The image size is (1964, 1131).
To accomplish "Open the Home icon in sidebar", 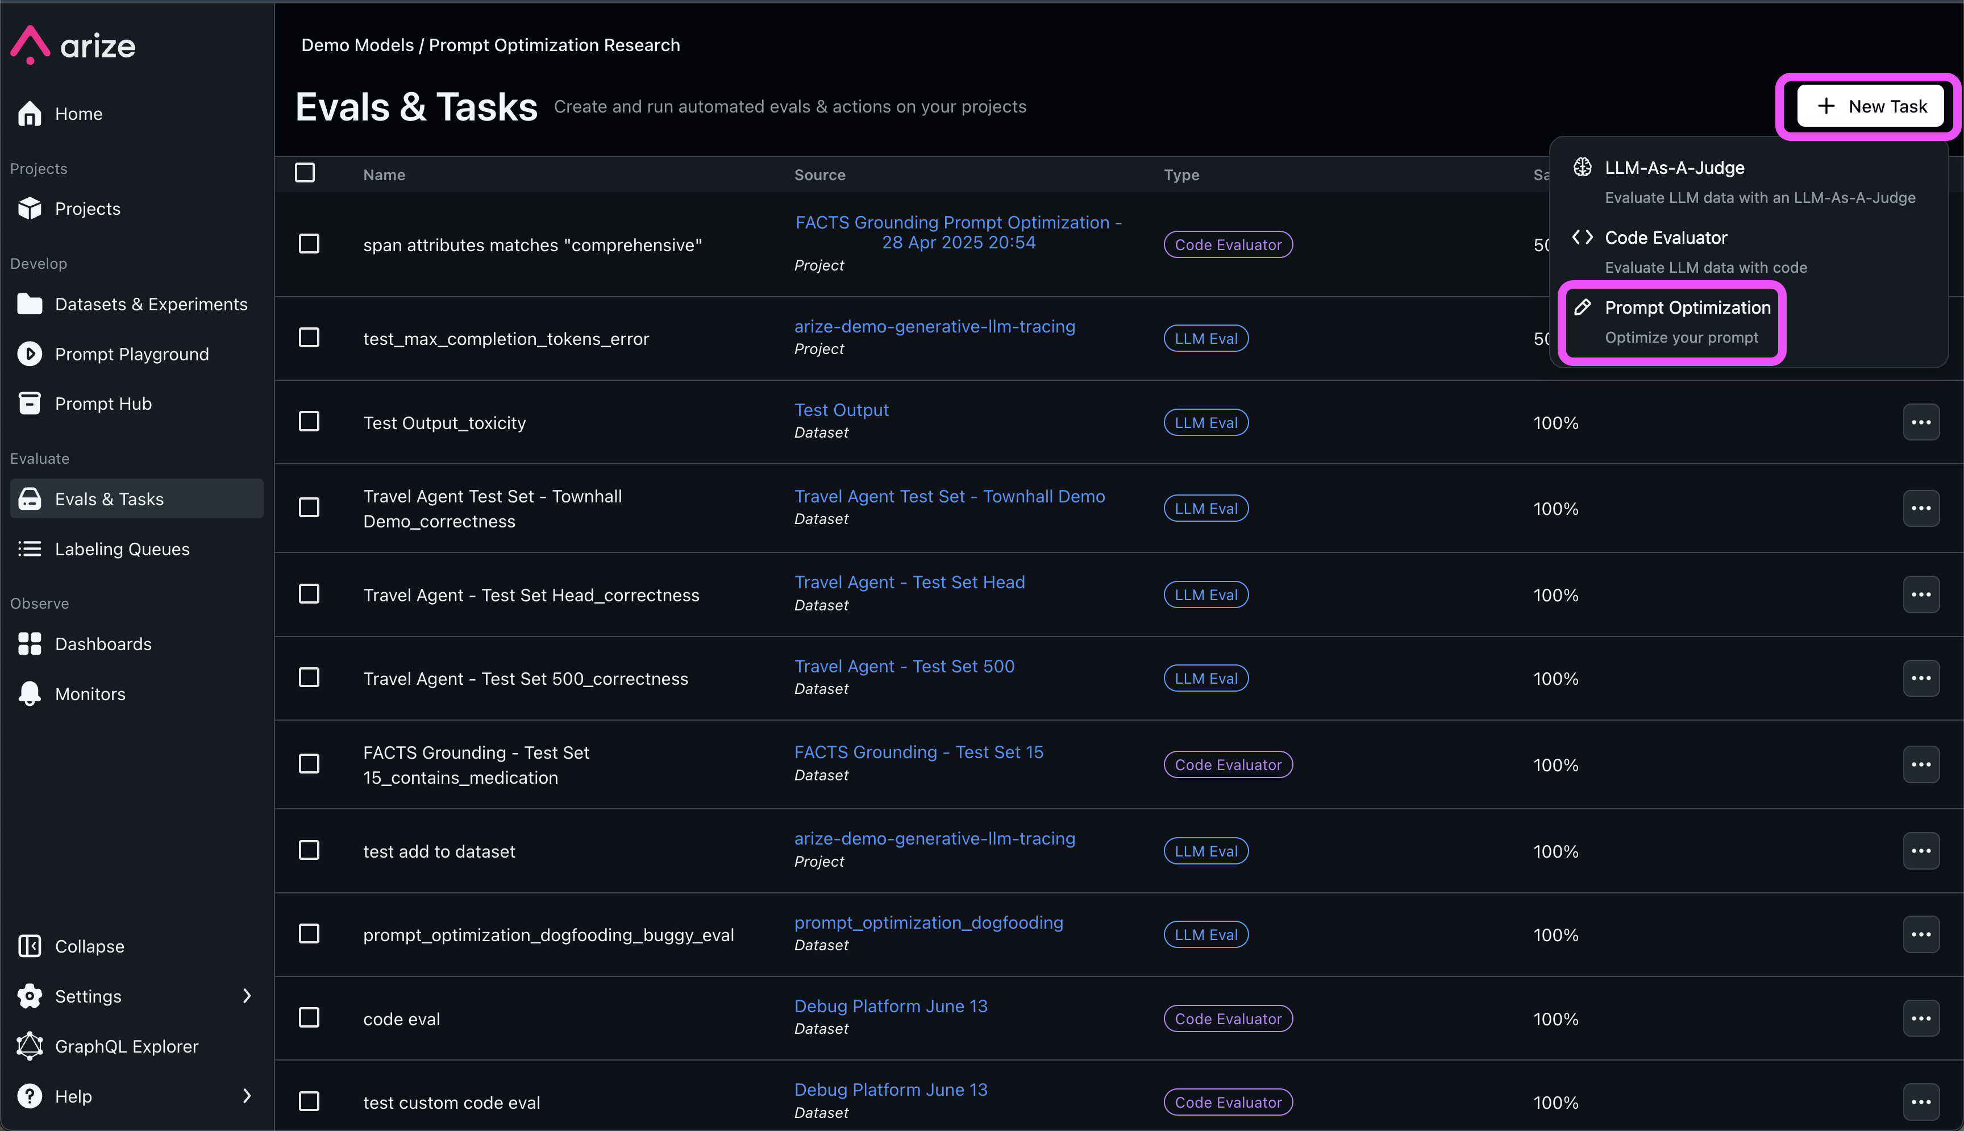I will (30, 114).
